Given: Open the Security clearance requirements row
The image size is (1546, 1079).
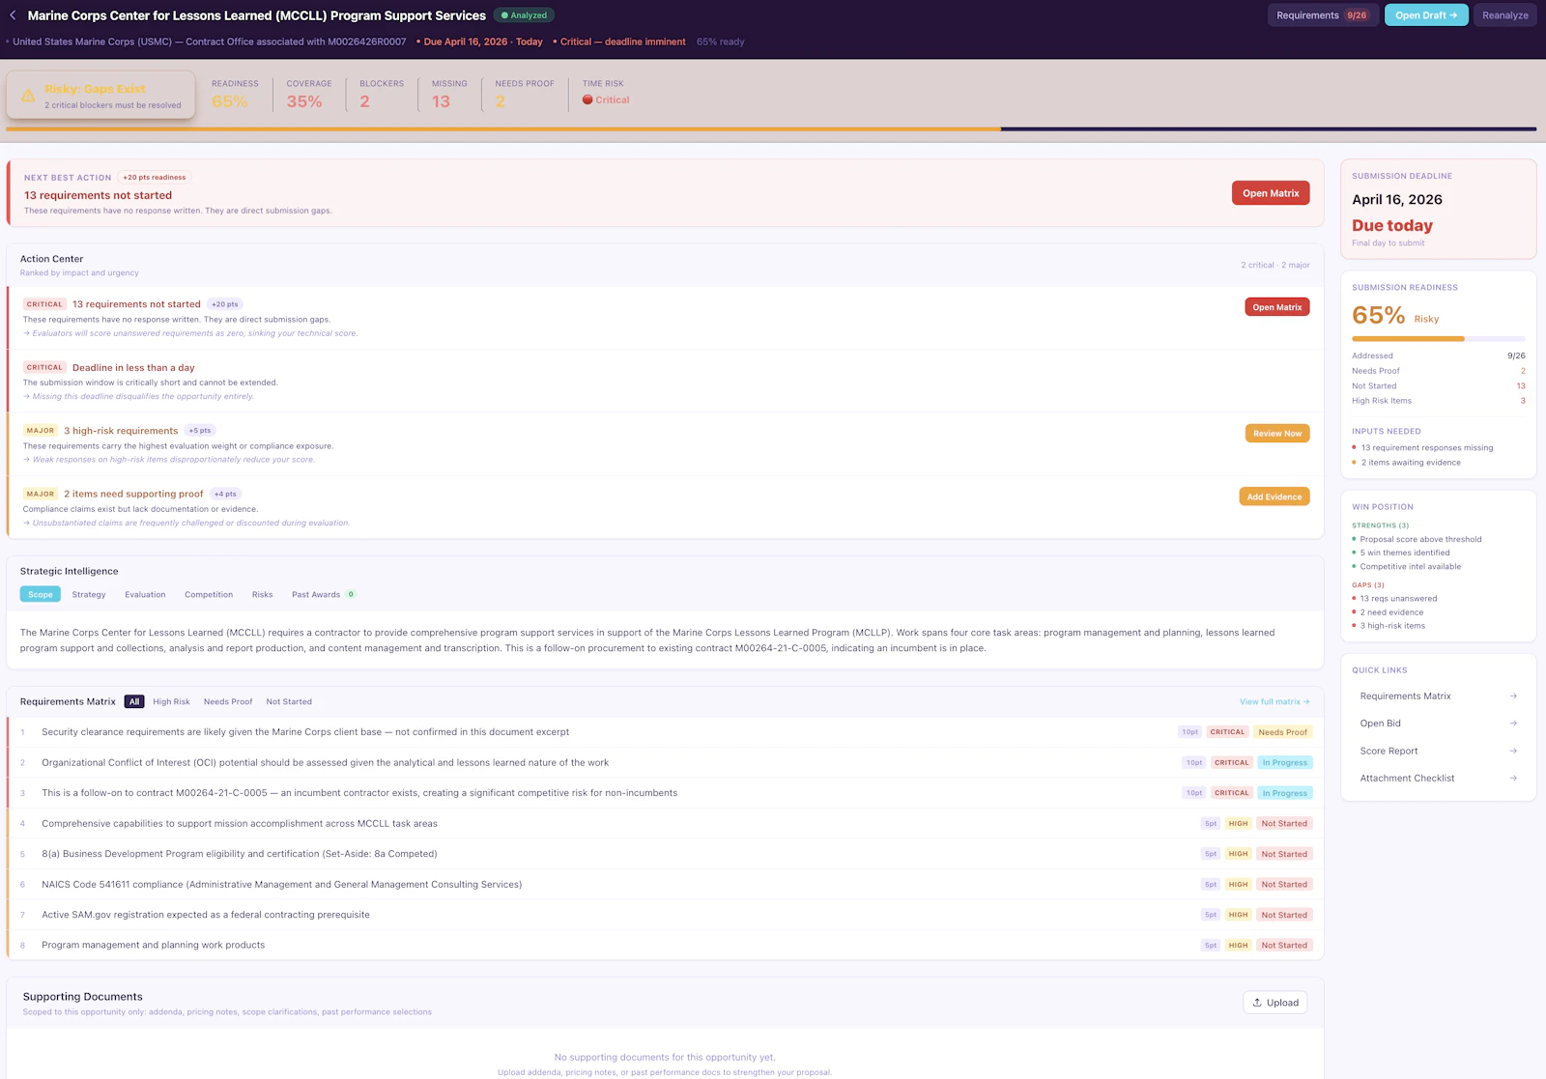Looking at the screenshot, I should click(x=665, y=732).
